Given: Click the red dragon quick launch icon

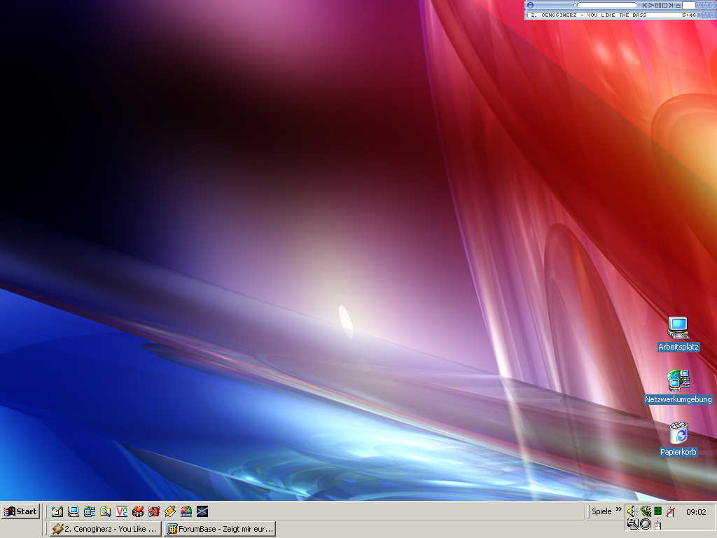Looking at the screenshot, I should (153, 511).
